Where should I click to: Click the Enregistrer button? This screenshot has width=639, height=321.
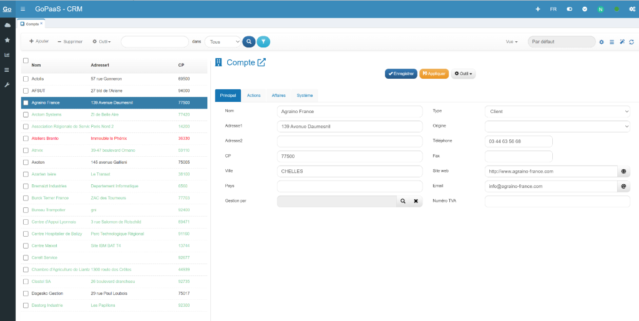coord(401,74)
